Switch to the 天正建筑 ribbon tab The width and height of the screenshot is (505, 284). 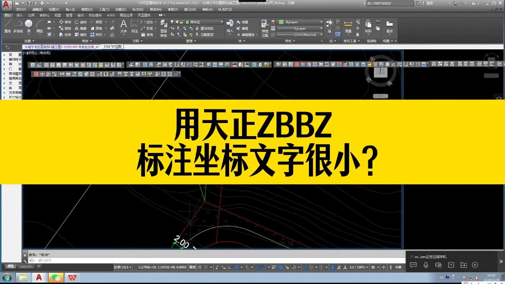[144, 15]
